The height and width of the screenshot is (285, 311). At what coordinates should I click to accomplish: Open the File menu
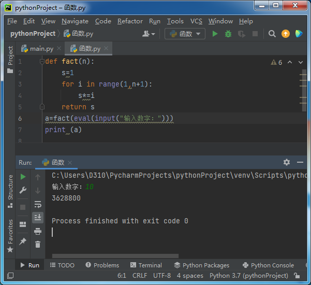tap(12, 21)
